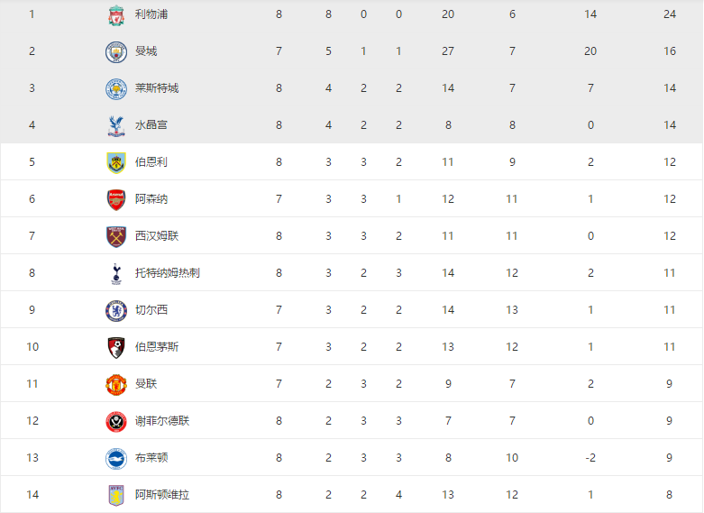Click the Tottenham cockerel logo
This screenshot has width=704, height=513.
click(x=116, y=273)
